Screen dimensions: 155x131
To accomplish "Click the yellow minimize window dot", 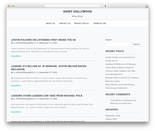I will point(11,6).
